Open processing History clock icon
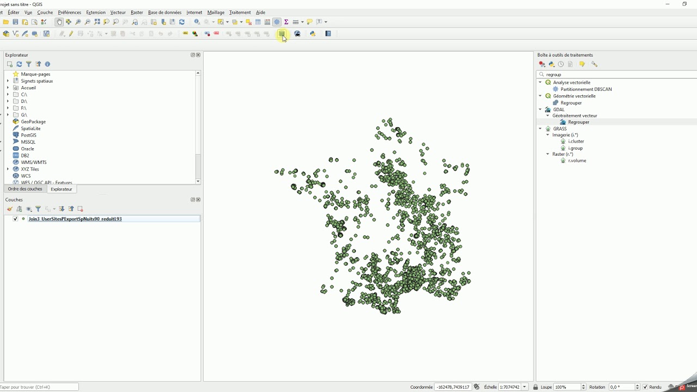The width and height of the screenshot is (697, 392). click(x=561, y=64)
